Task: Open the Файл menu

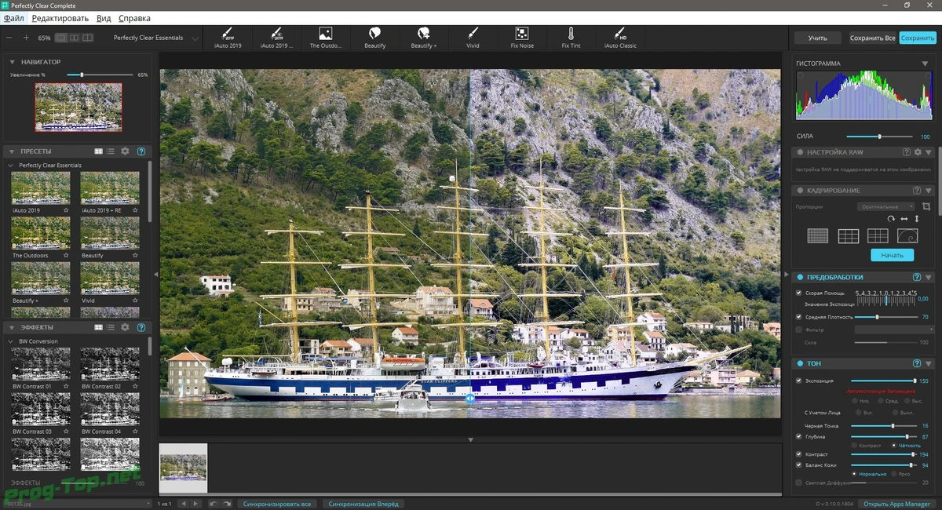Action: 13,17
